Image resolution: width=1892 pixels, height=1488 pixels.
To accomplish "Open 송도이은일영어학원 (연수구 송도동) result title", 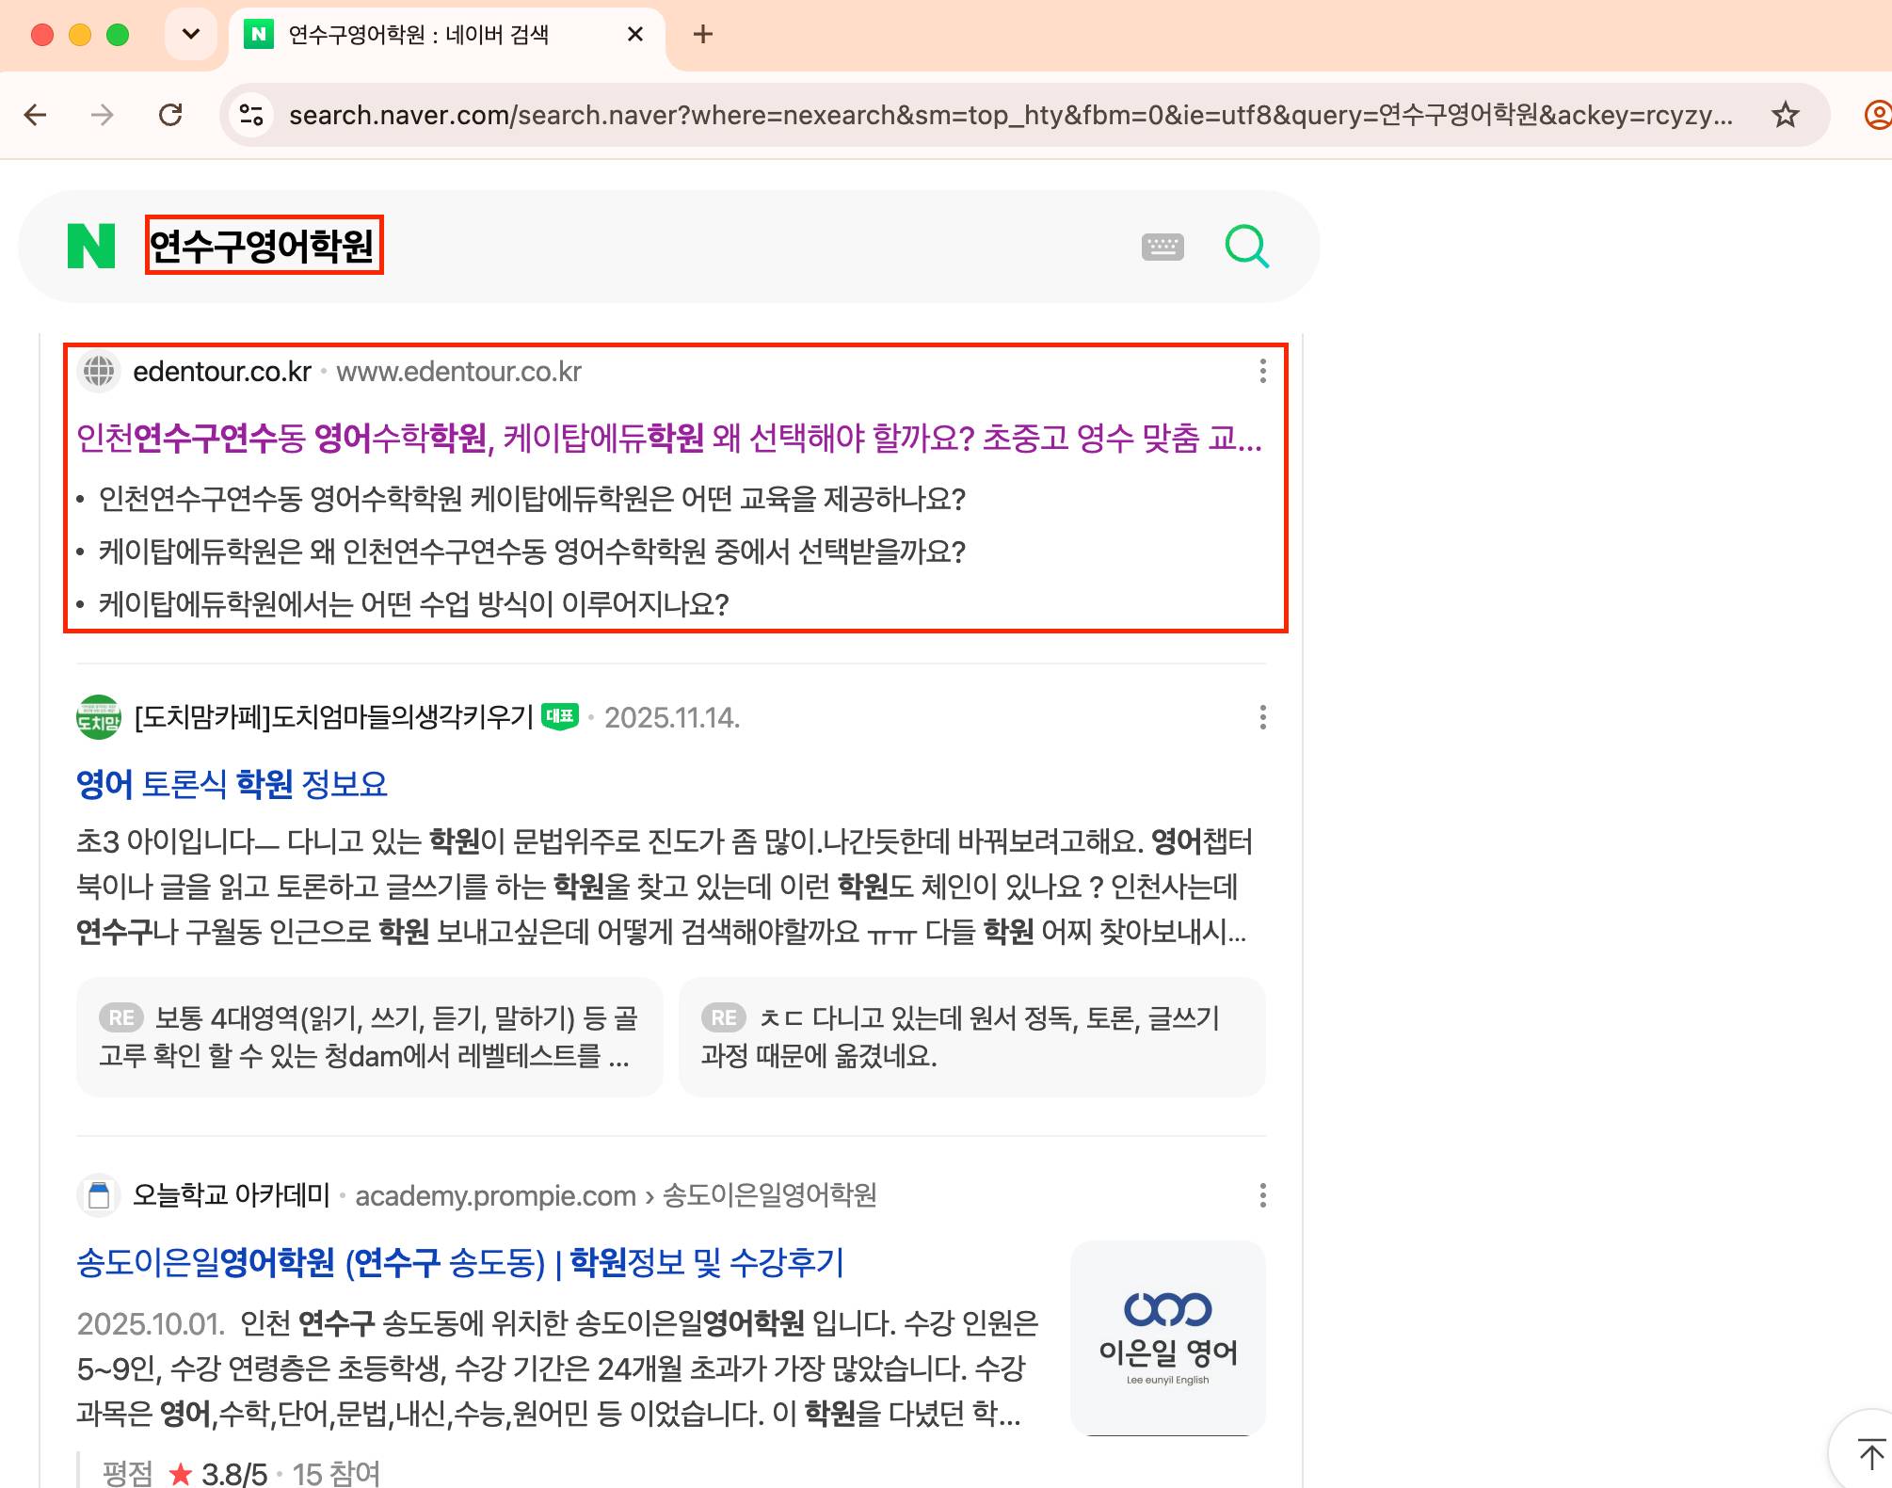I will pos(460,1262).
